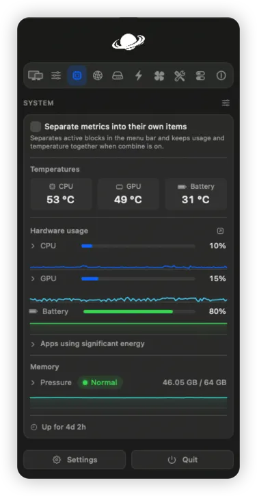Open the network globe tab
257x496 pixels.
[x=98, y=76]
